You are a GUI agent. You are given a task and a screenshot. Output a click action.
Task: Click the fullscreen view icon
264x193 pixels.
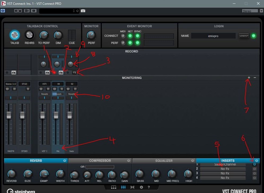click(132, 187)
